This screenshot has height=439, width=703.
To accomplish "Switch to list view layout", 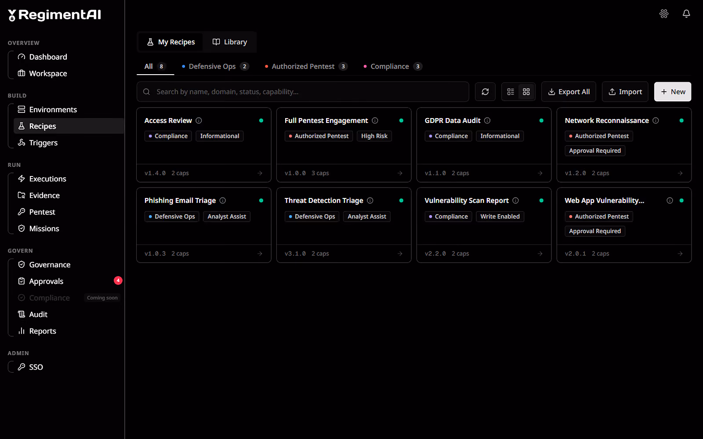I will 511,92.
